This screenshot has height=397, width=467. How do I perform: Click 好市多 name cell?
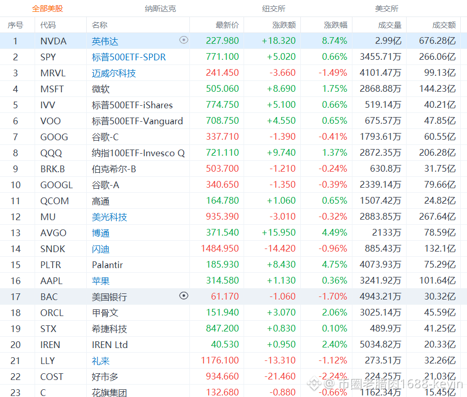click(x=105, y=377)
